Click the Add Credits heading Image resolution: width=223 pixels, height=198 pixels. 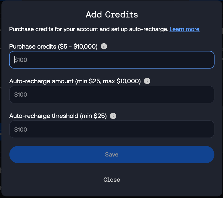pyautogui.click(x=112, y=14)
